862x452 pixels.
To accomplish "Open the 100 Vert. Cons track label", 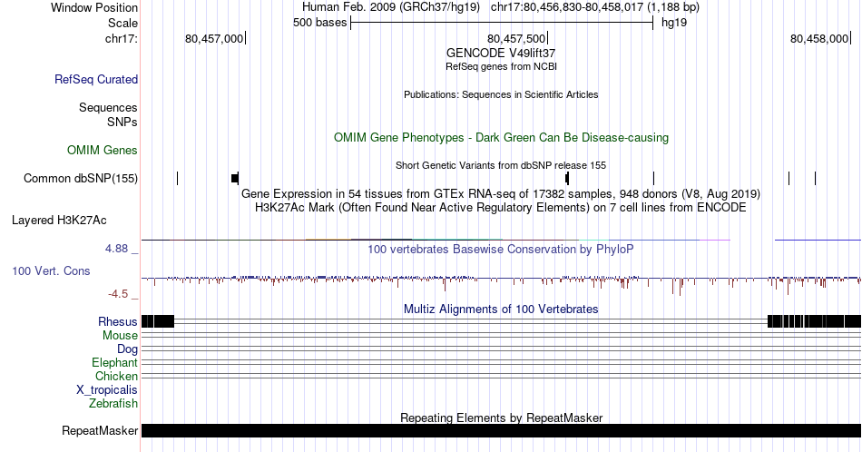I will coord(51,270).
